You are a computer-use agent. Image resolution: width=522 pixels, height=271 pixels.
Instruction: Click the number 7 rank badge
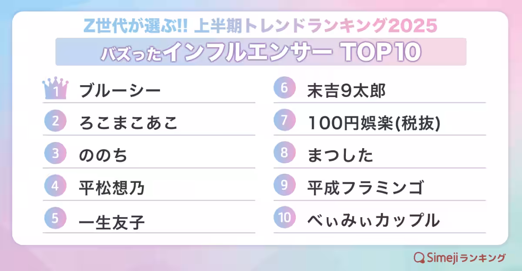(284, 121)
